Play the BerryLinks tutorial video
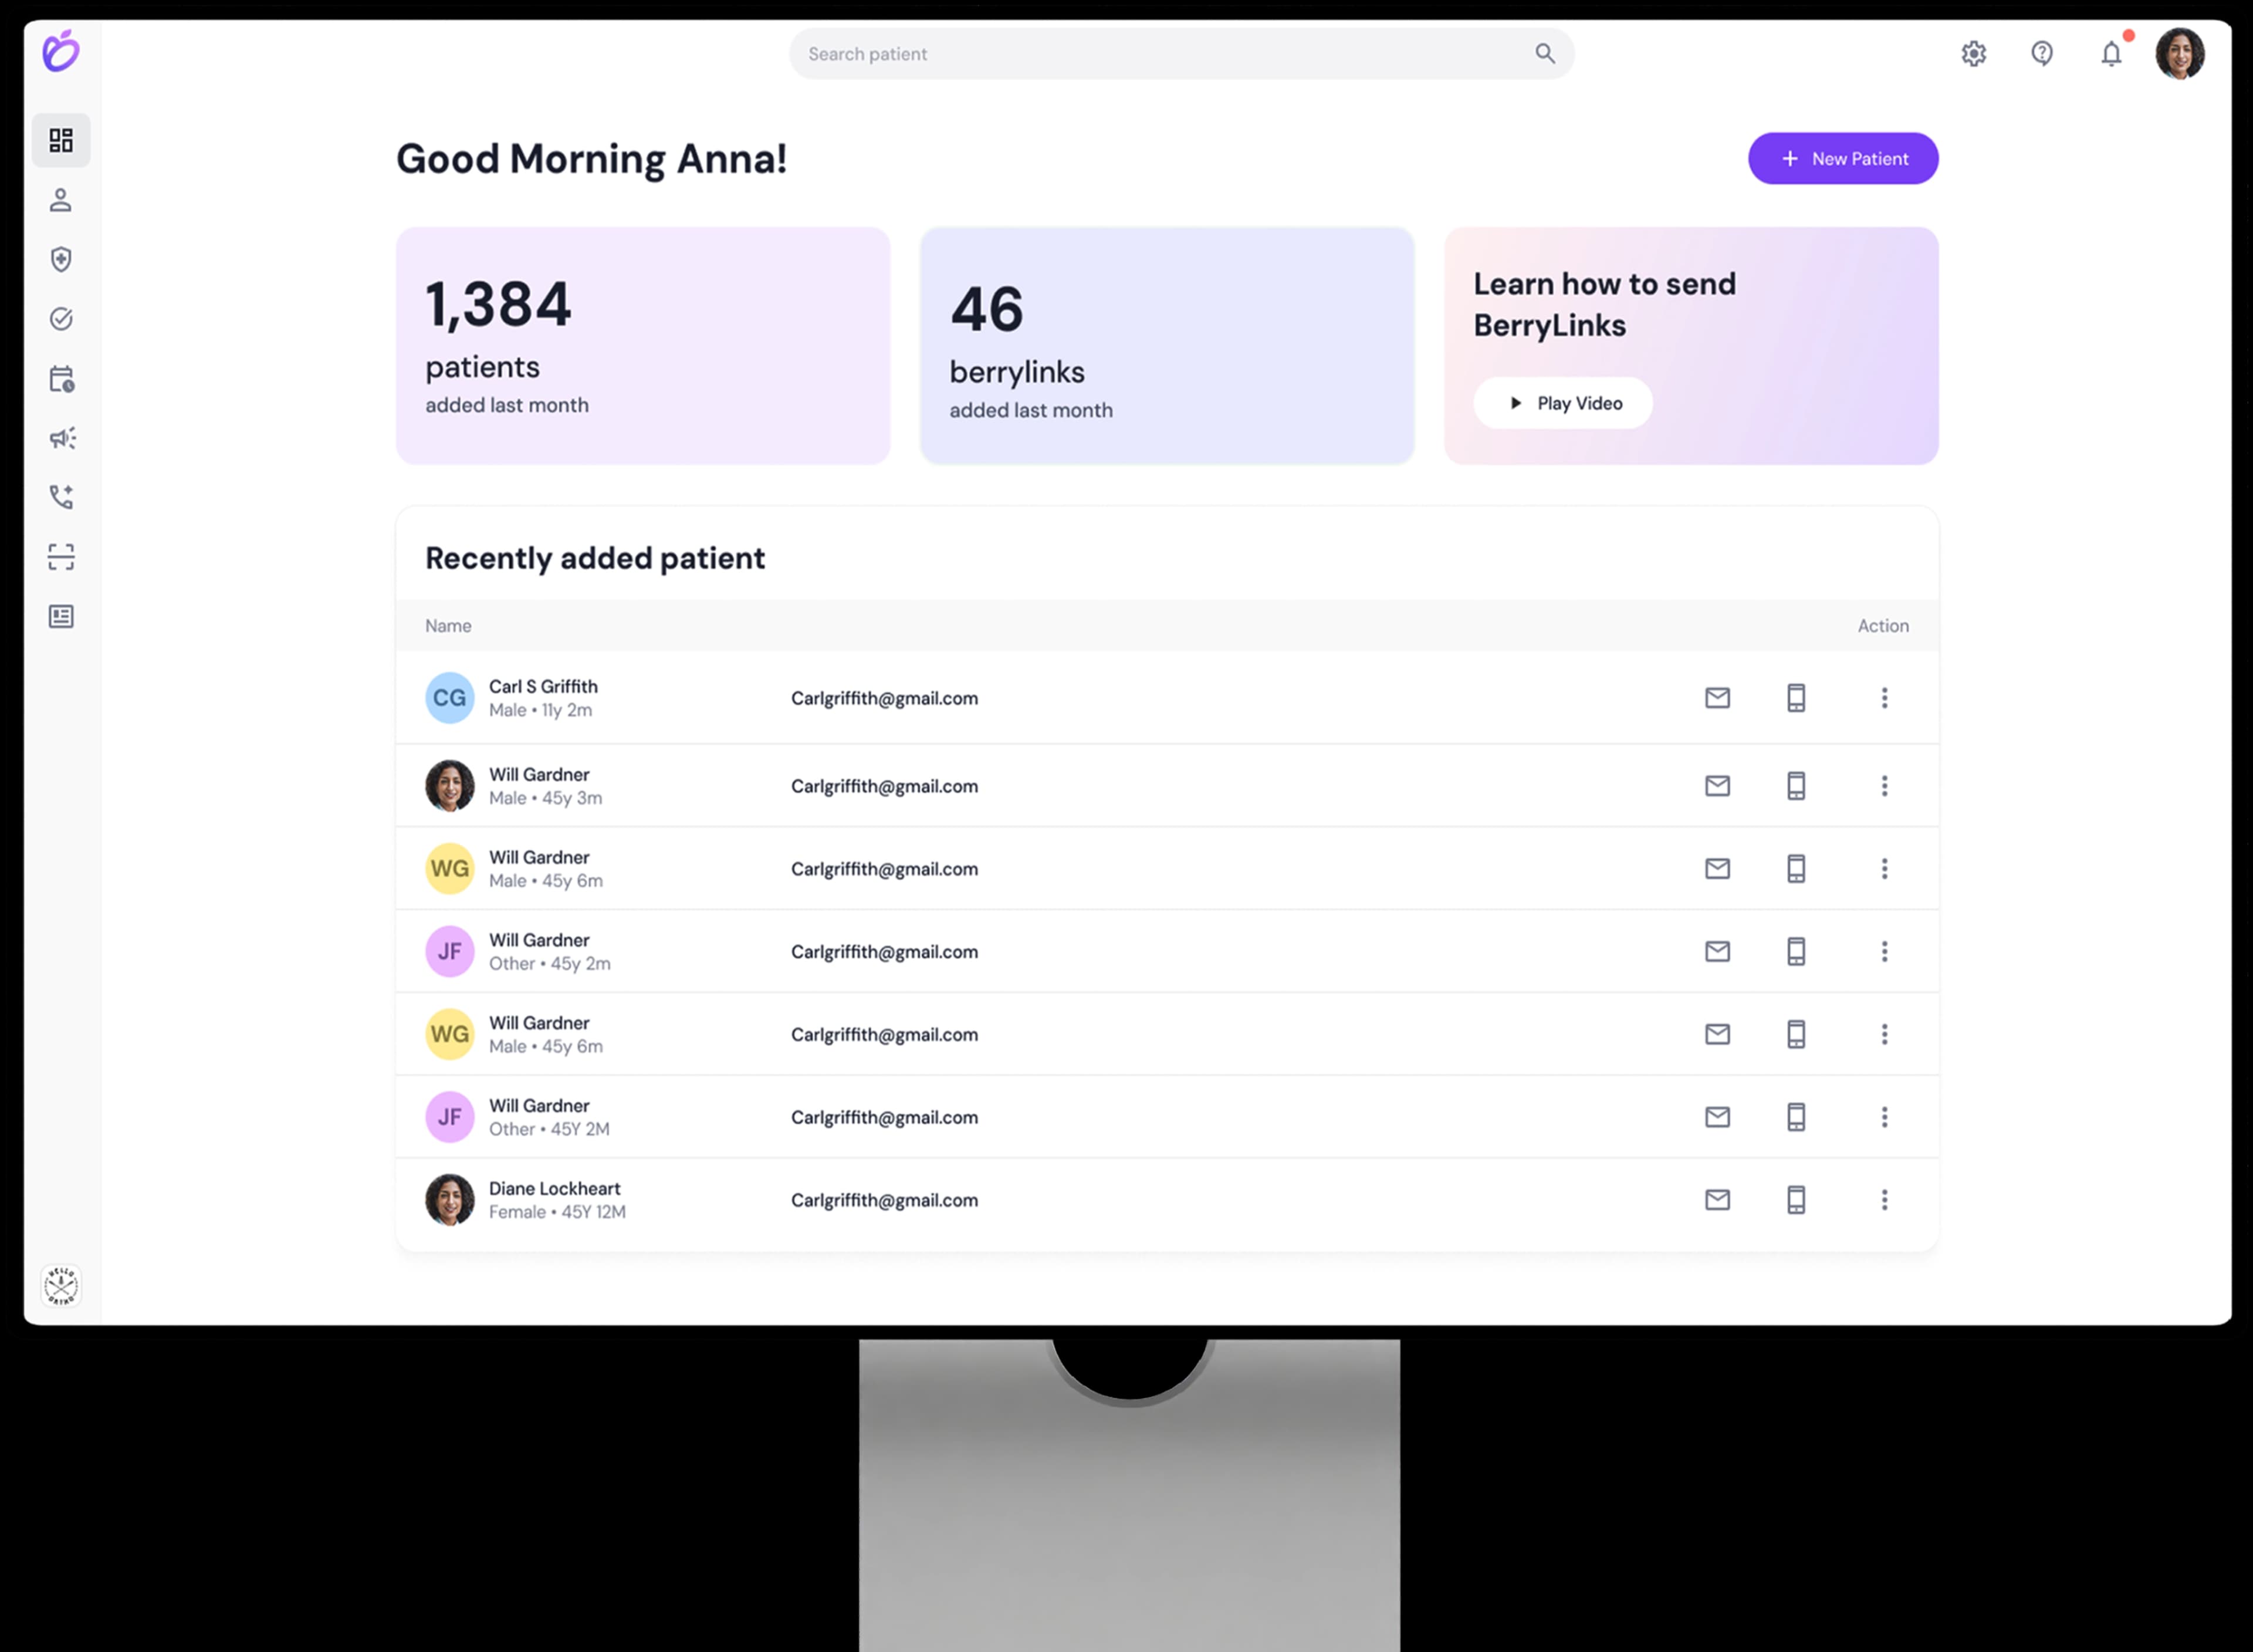The image size is (2253, 1652). [x=1562, y=403]
